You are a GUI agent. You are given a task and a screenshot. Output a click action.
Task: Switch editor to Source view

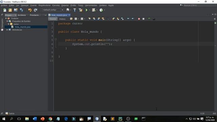[x=53, y=19]
